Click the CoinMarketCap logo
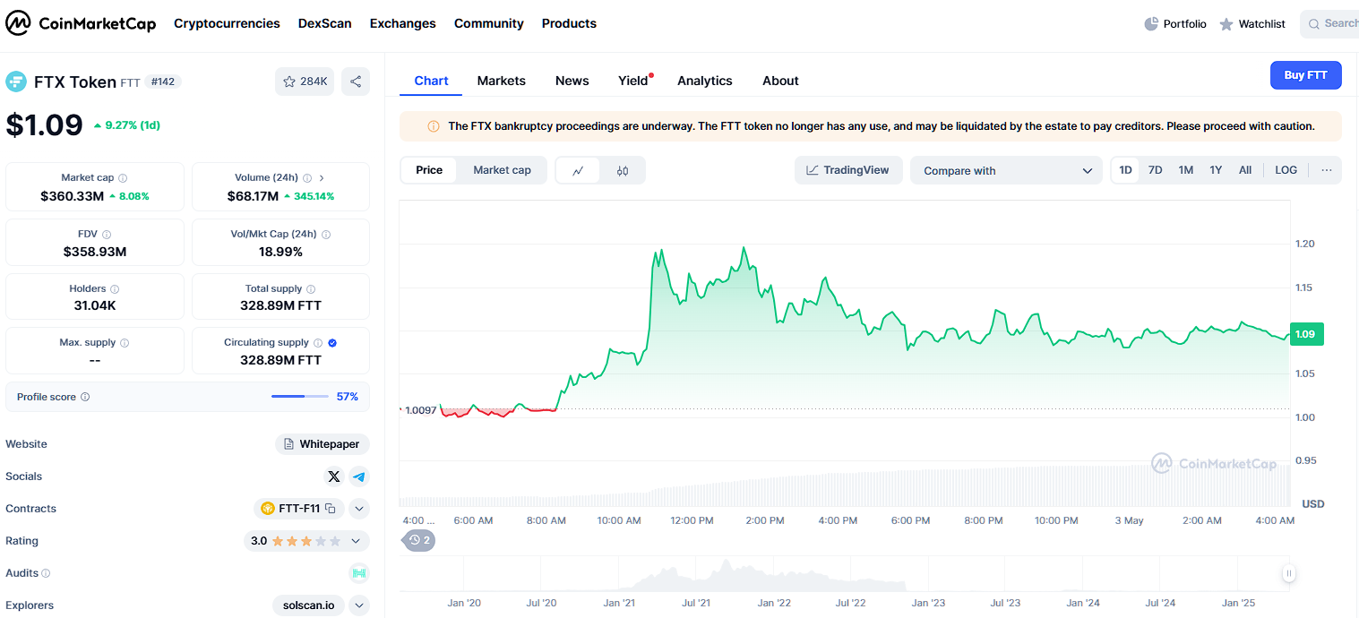The height and width of the screenshot is (618, 1359). click(81, 23)
